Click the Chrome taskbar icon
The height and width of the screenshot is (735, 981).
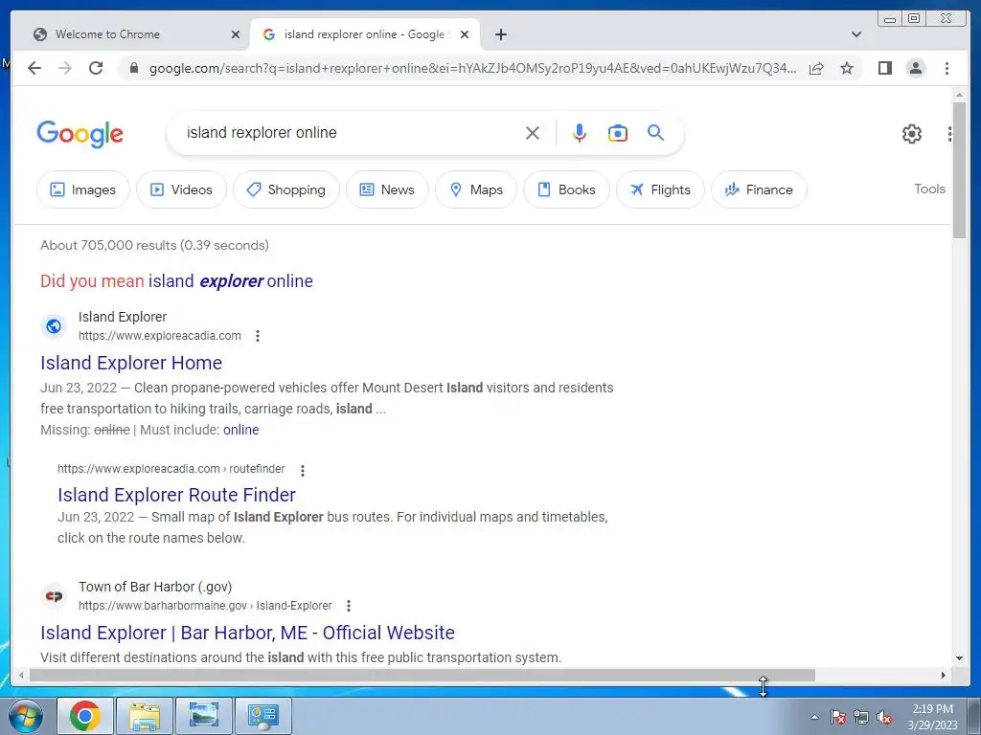click(85, 716)
